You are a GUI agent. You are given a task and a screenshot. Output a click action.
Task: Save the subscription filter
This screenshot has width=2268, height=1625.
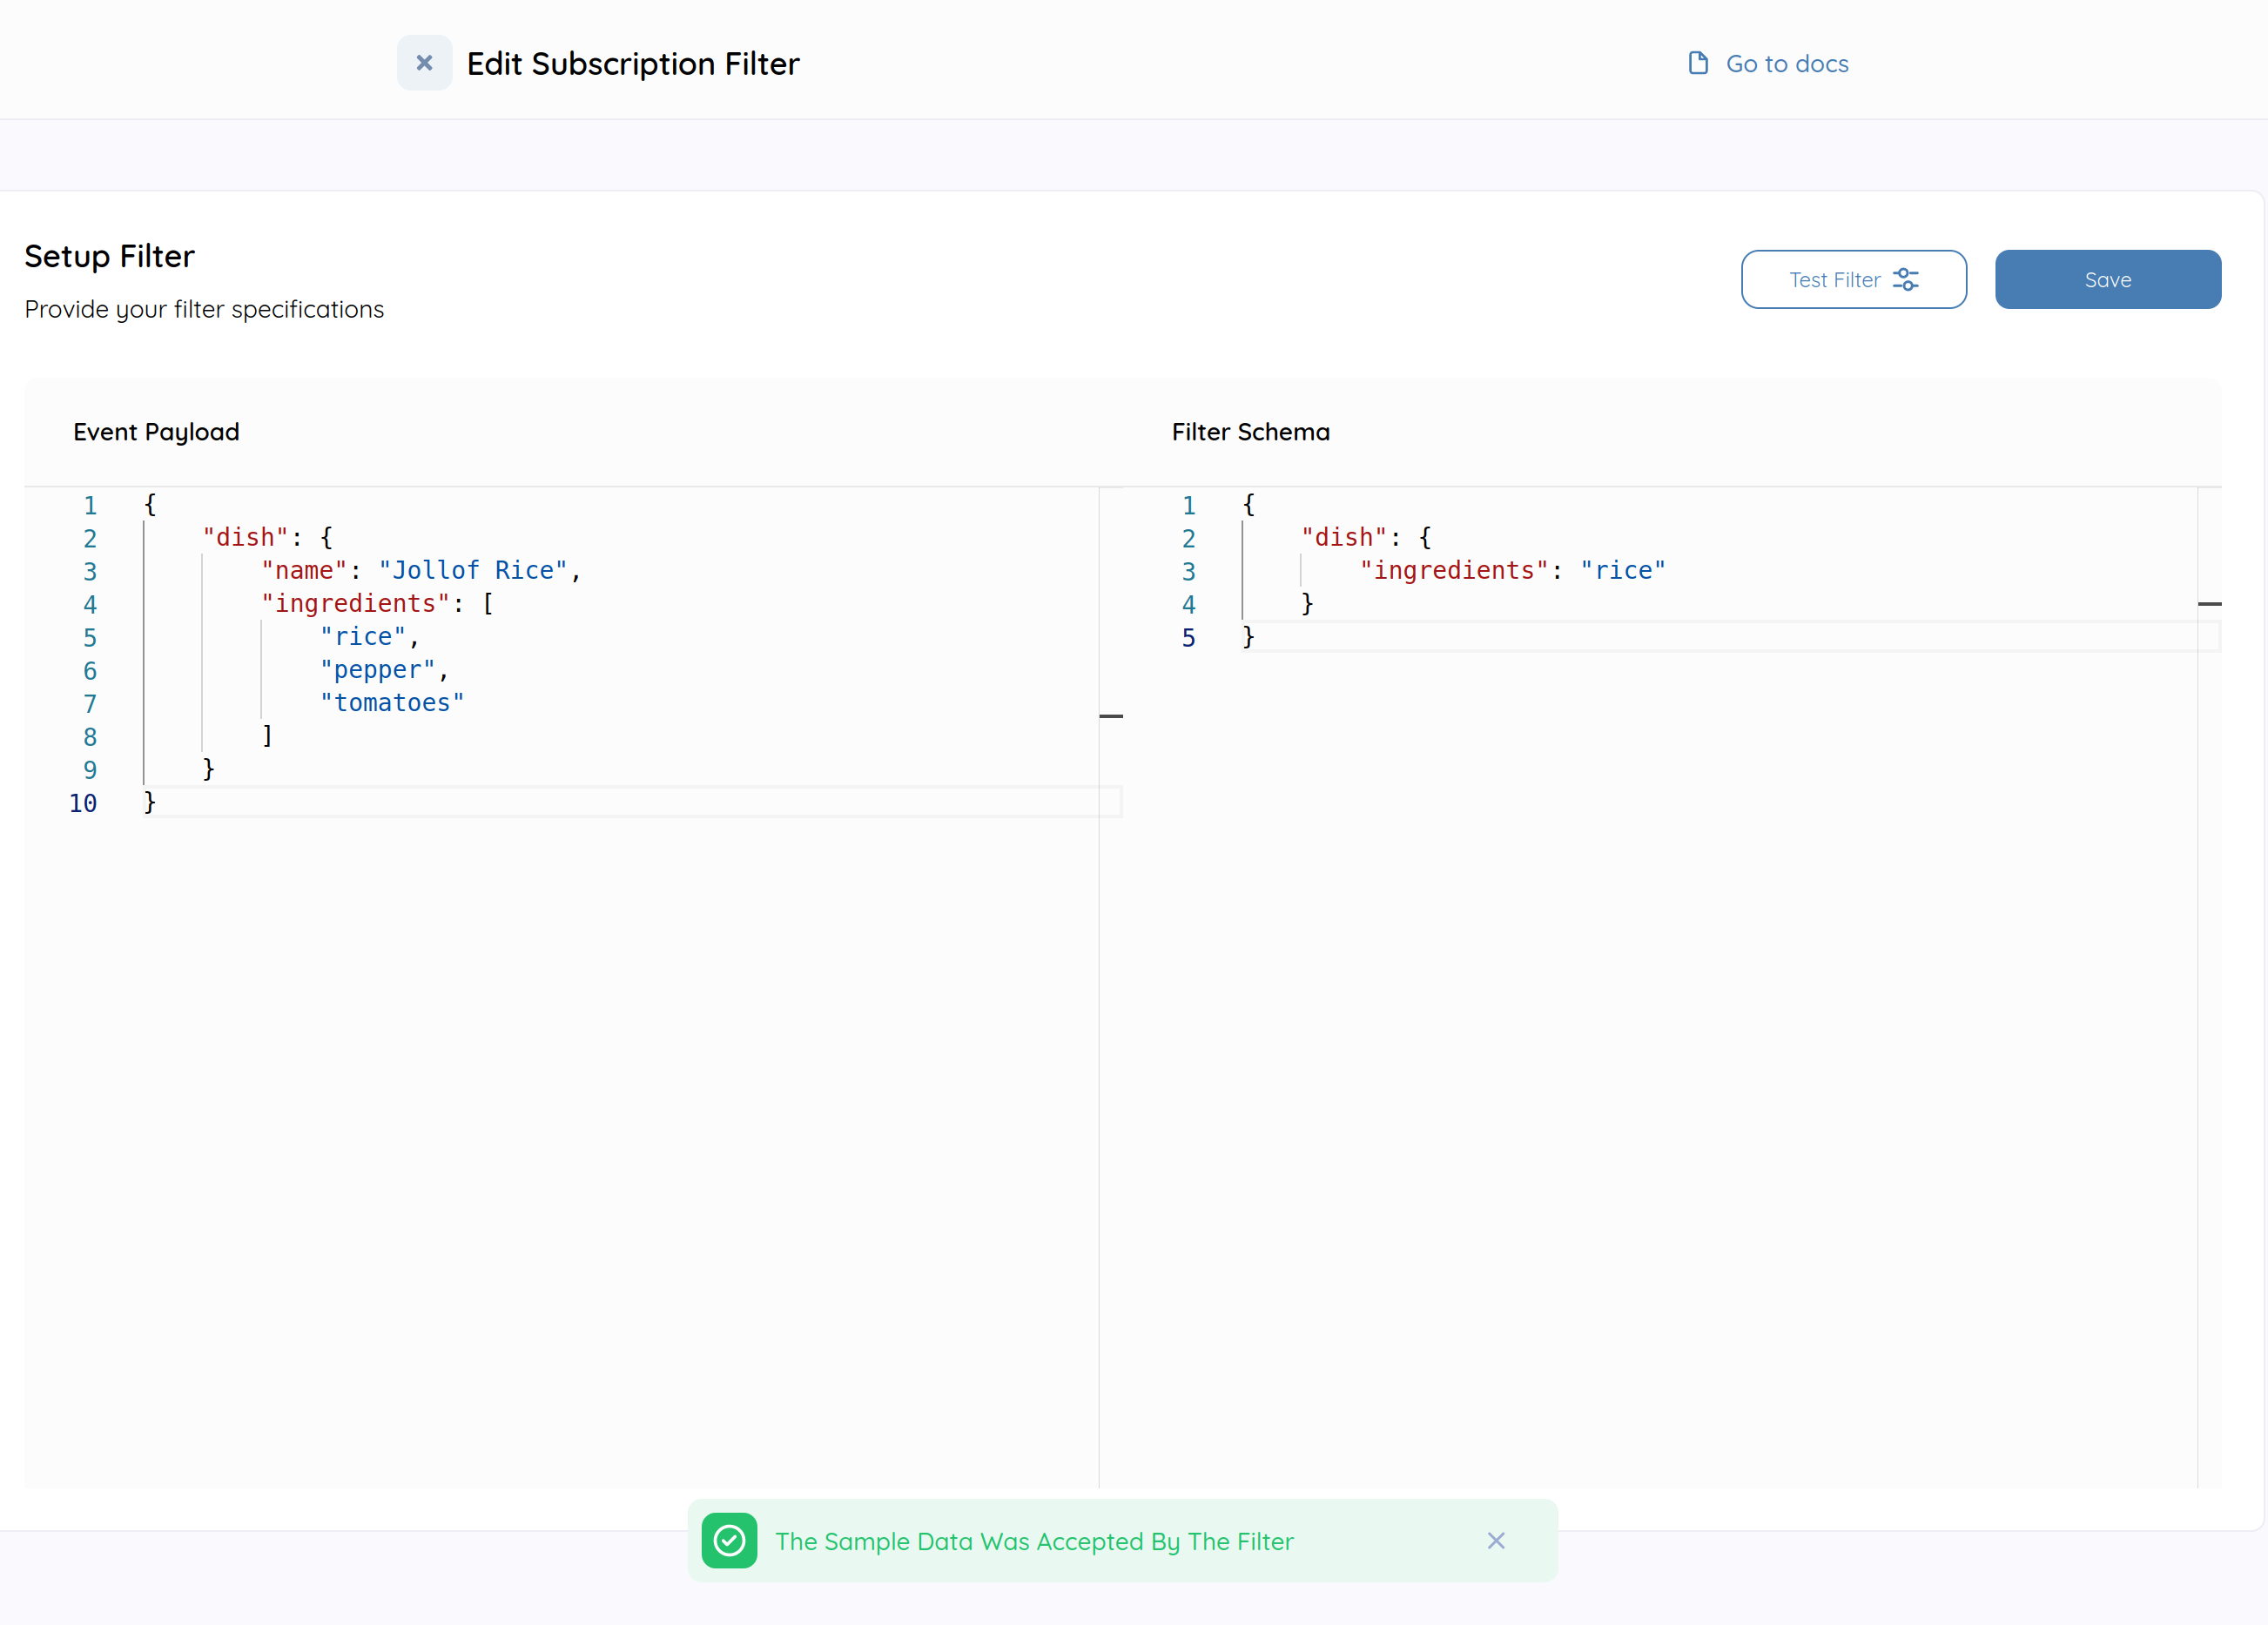pyautogui.click(x=2107, y=280)
